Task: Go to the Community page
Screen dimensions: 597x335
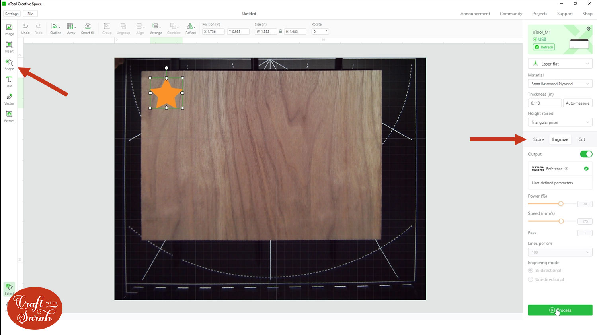Action: point(511,14)
